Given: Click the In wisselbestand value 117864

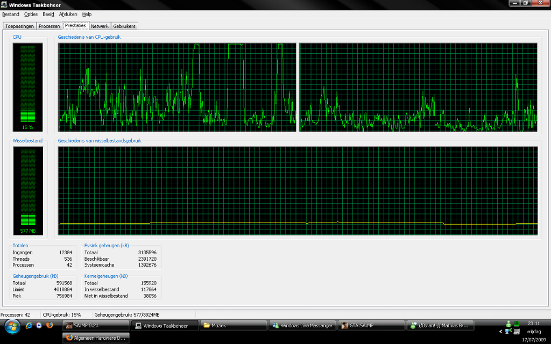Looking at the screenshot, I should point(149,290).
